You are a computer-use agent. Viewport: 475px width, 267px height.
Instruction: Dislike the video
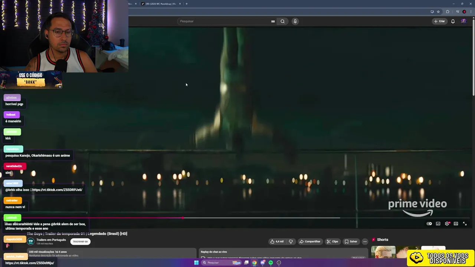tap(291, 241)
